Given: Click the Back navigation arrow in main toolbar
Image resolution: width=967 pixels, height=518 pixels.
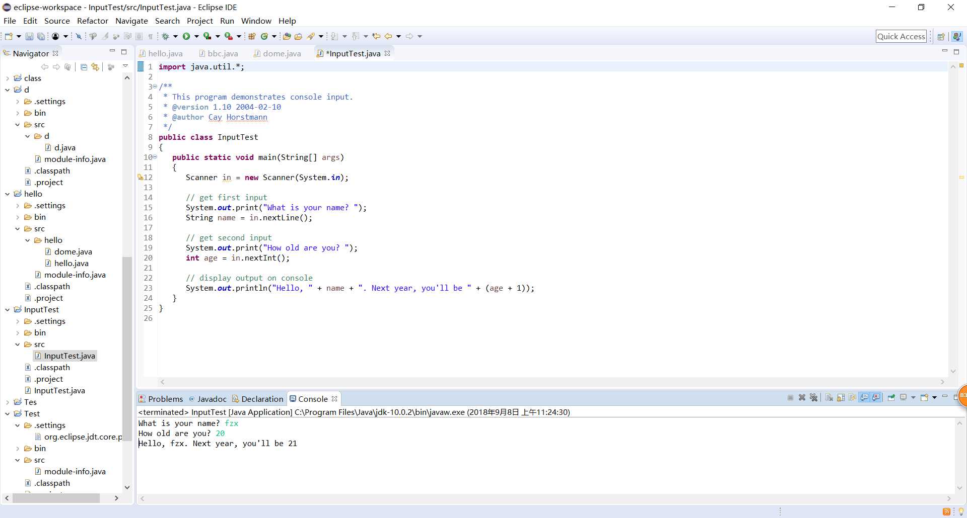Looking at the screenshot, I should pos(388,36).
